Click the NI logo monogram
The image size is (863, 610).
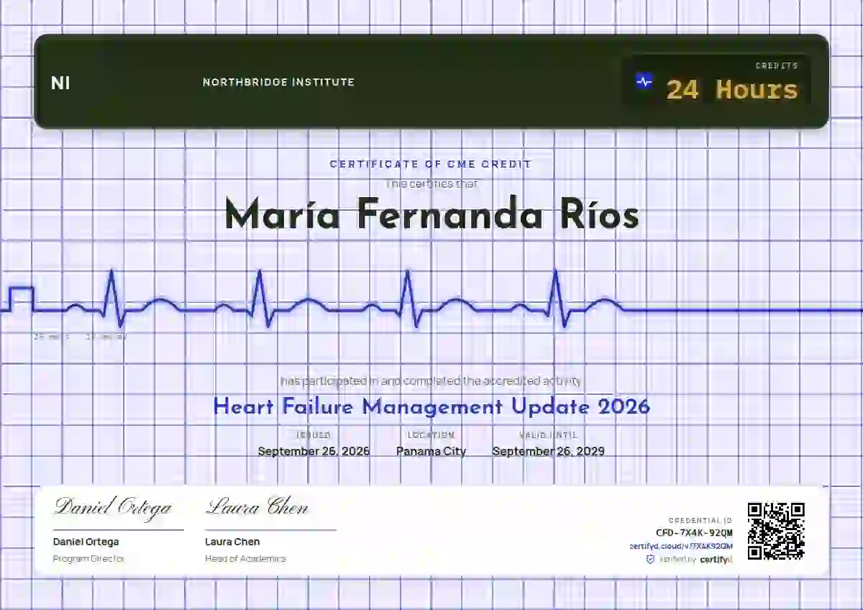[60, 83]
